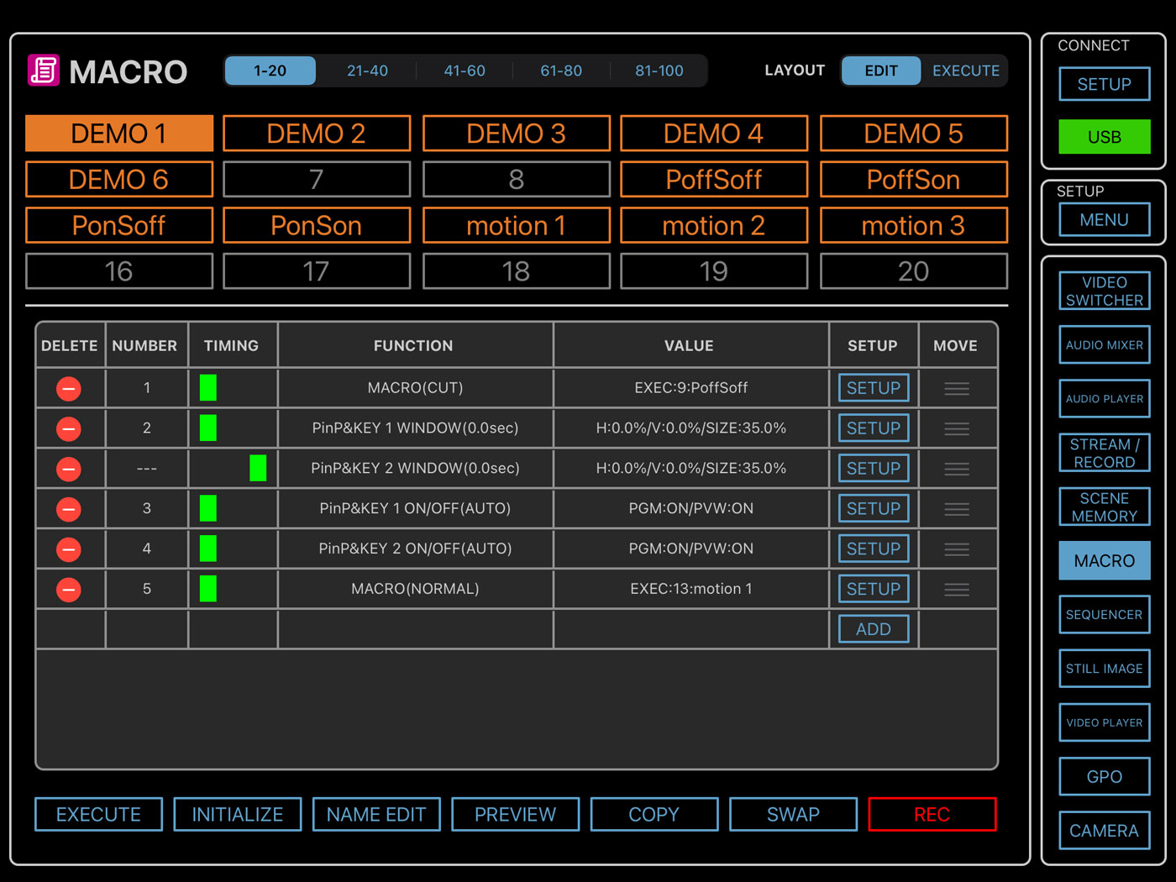Screen dimensions: 1176x882
Task: Toggle the green USB connection button
Action: pos(1104,137)
